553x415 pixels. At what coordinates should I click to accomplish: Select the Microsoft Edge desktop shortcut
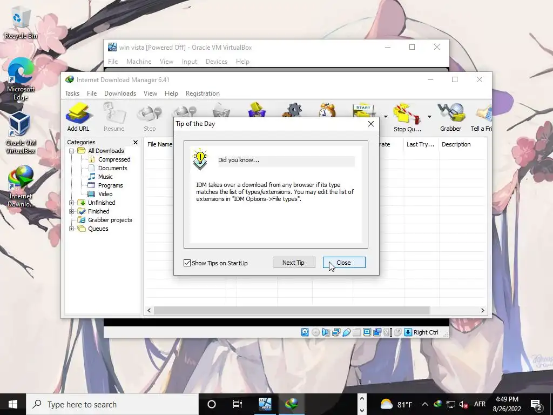21,79
